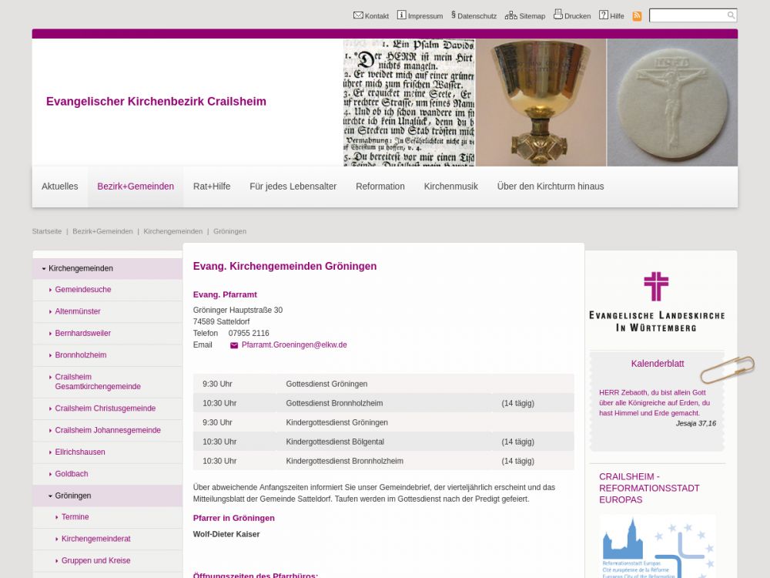Open the orange RSS feed icon
Screen dimensions: 770x578
[637, 16]
